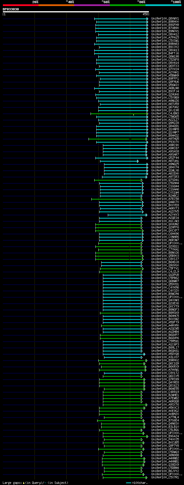The image size is (184, 485).
Task: Open the UniRef100_B4FTJ6 hit link
Action: 165,54
